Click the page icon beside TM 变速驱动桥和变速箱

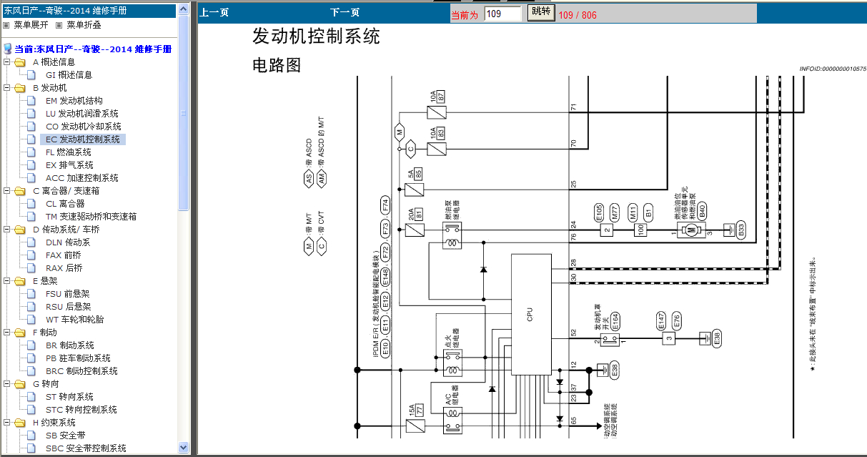click(31, 217)
